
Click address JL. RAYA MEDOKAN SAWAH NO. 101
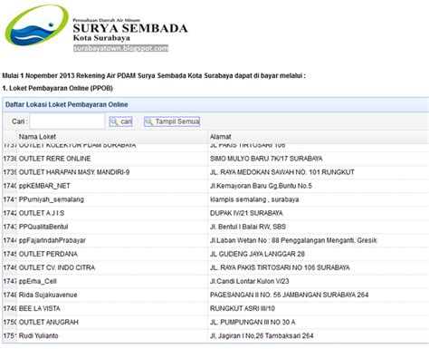click(x=282, y=172)
